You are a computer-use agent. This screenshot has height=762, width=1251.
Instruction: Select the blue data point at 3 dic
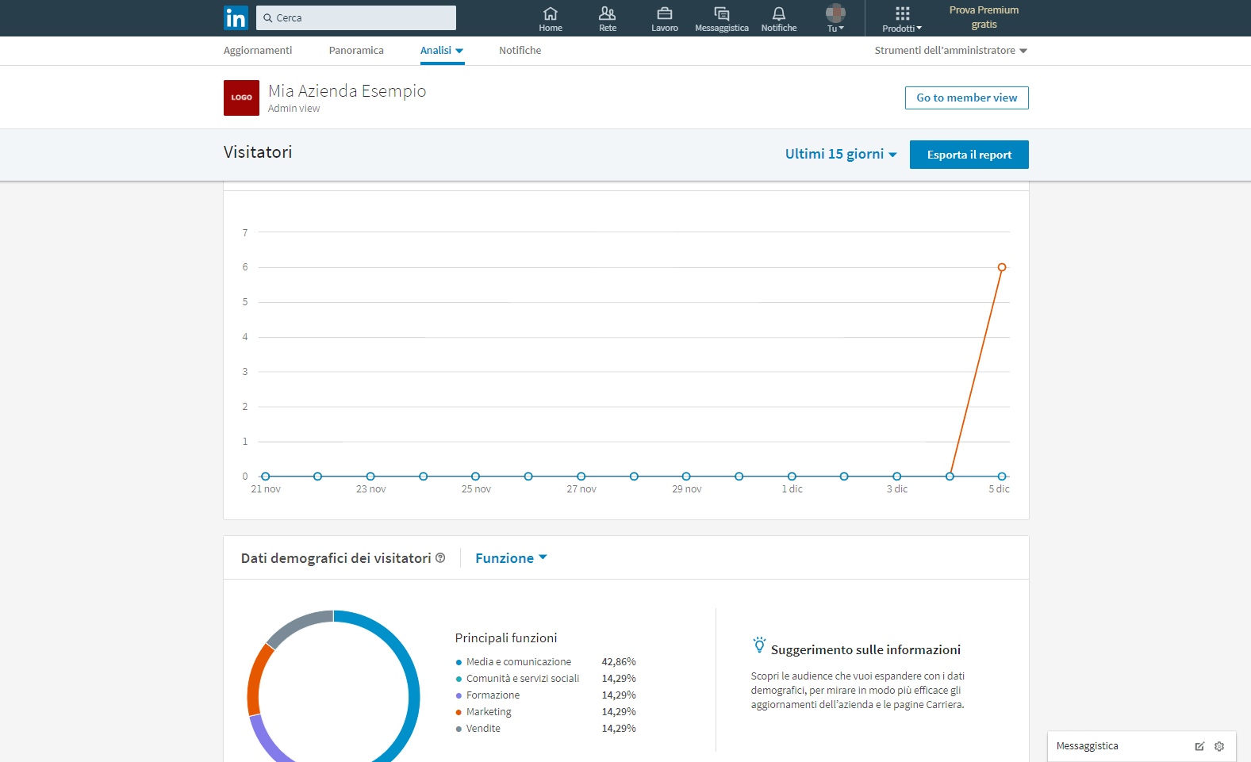point(896,477)
